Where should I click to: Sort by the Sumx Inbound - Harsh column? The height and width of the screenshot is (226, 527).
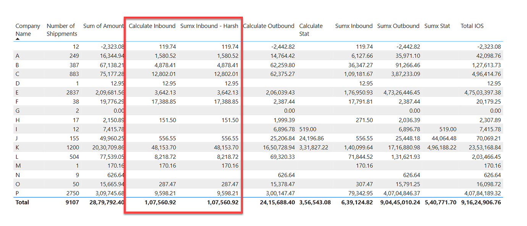pos(209,26)
